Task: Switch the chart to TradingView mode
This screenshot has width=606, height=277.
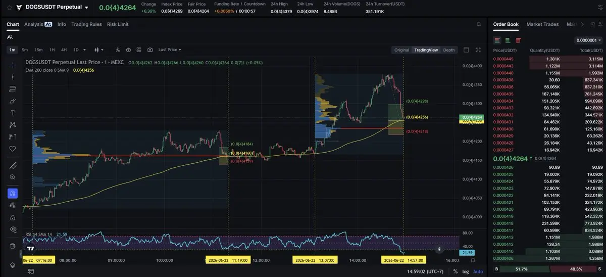Action: coord(426,50)
